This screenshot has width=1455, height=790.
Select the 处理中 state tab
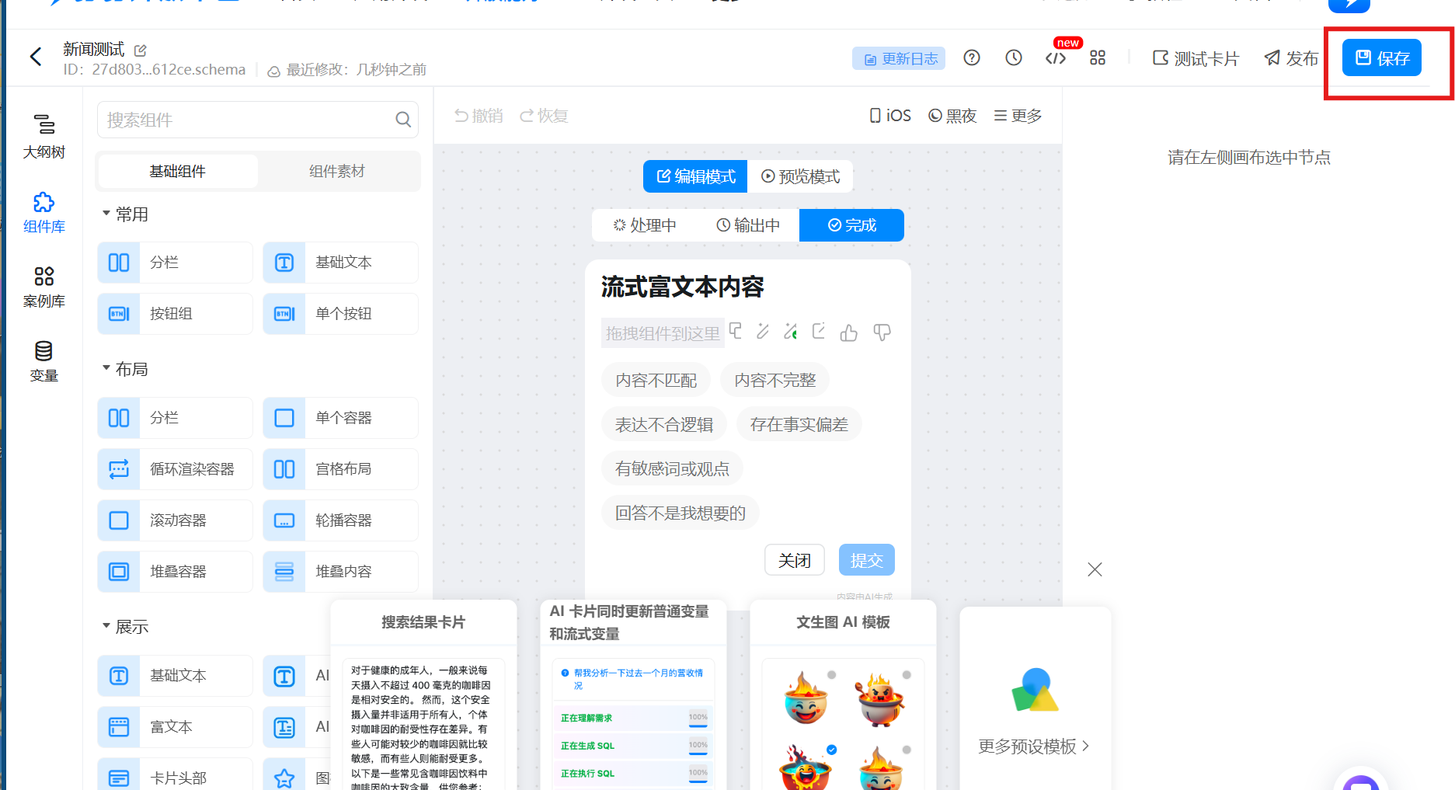[645, 225]
